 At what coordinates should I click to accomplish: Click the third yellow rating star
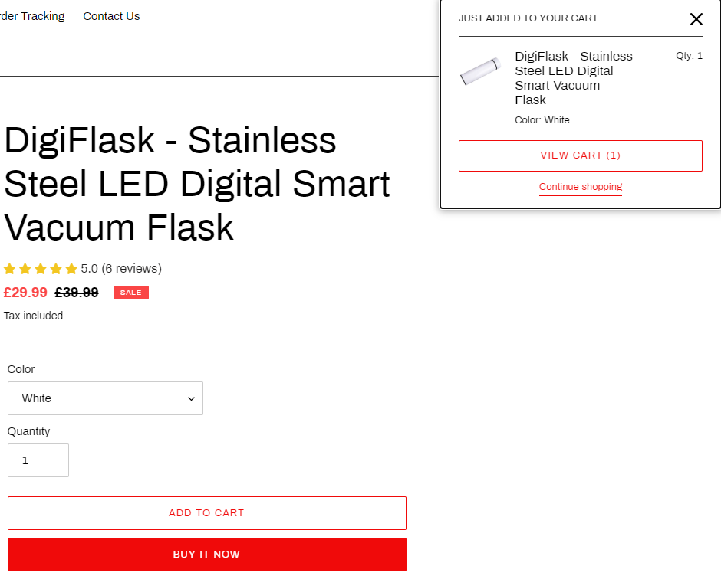[41, 269]
